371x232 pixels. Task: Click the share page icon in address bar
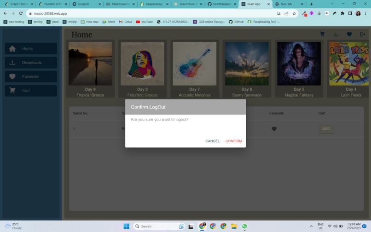tap(286, 13)
